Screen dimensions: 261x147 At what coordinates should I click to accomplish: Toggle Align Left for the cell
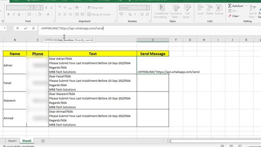(60, 15)
